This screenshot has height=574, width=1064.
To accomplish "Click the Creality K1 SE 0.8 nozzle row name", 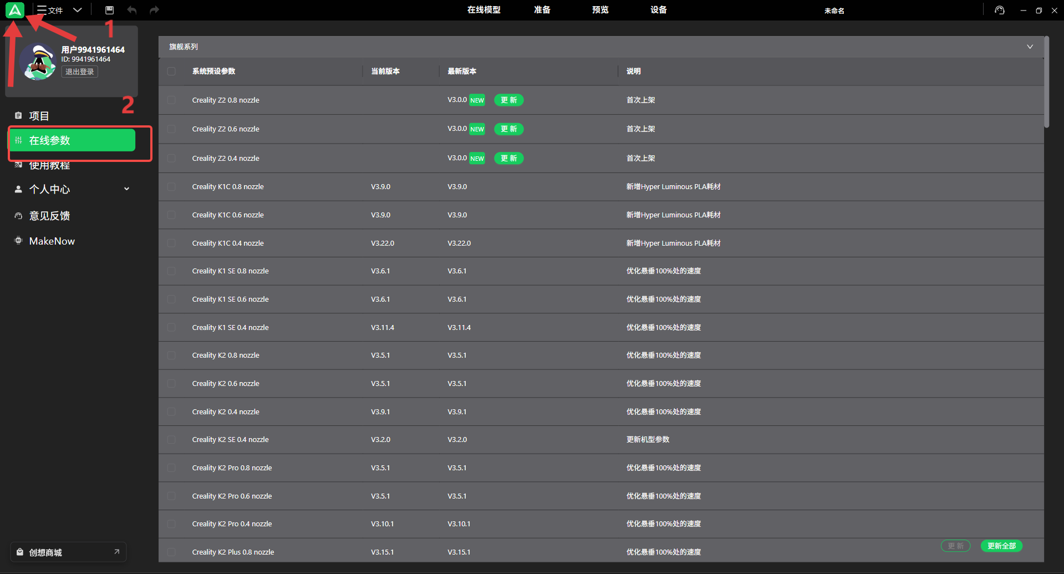I will (230, 271).
